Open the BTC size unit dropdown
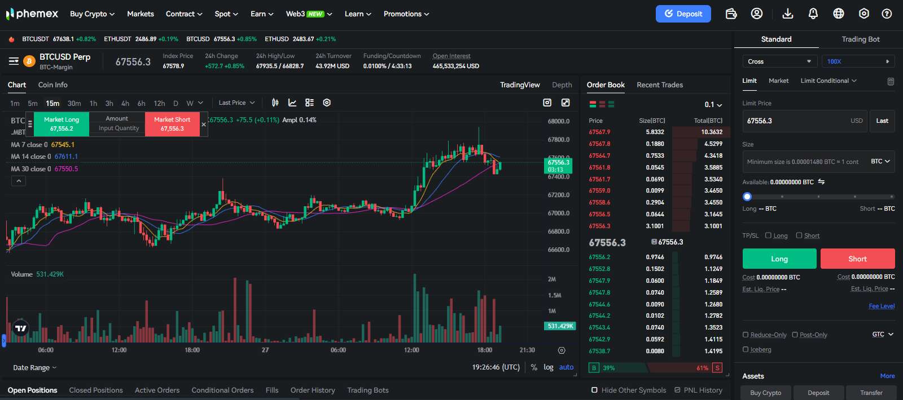The image size is (903, 400). 880,161
